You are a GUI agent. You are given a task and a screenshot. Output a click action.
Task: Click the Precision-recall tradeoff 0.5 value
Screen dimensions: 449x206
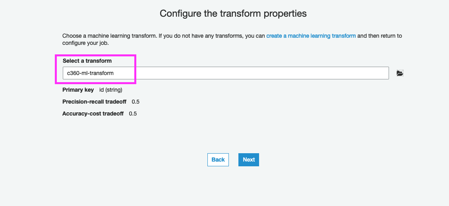coord(135,102)
